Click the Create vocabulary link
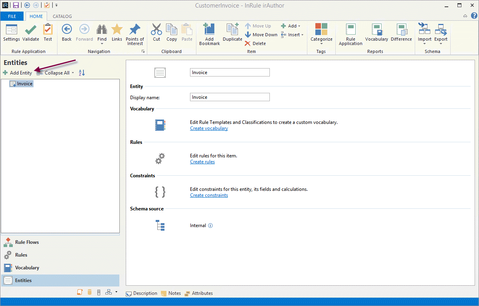The height and width of the screenshot is (306, 479). pos(209,128)
